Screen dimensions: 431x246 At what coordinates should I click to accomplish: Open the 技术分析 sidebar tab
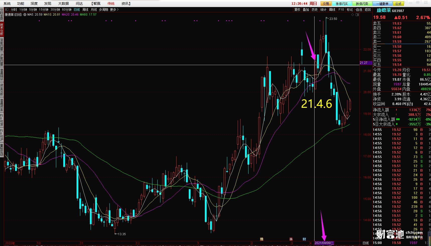[x=2, y=29]
